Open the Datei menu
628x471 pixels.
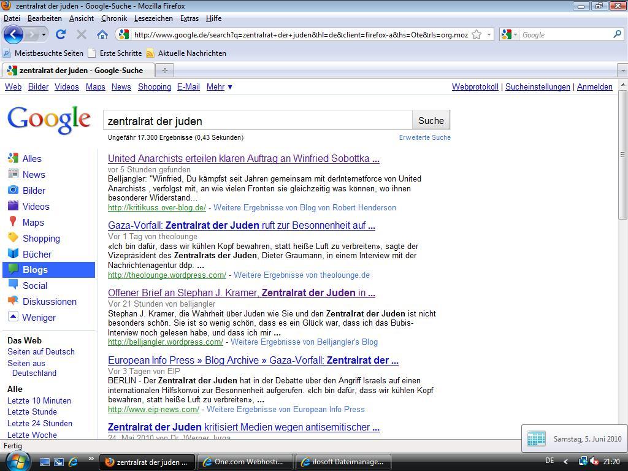click(x=12, y=18)
